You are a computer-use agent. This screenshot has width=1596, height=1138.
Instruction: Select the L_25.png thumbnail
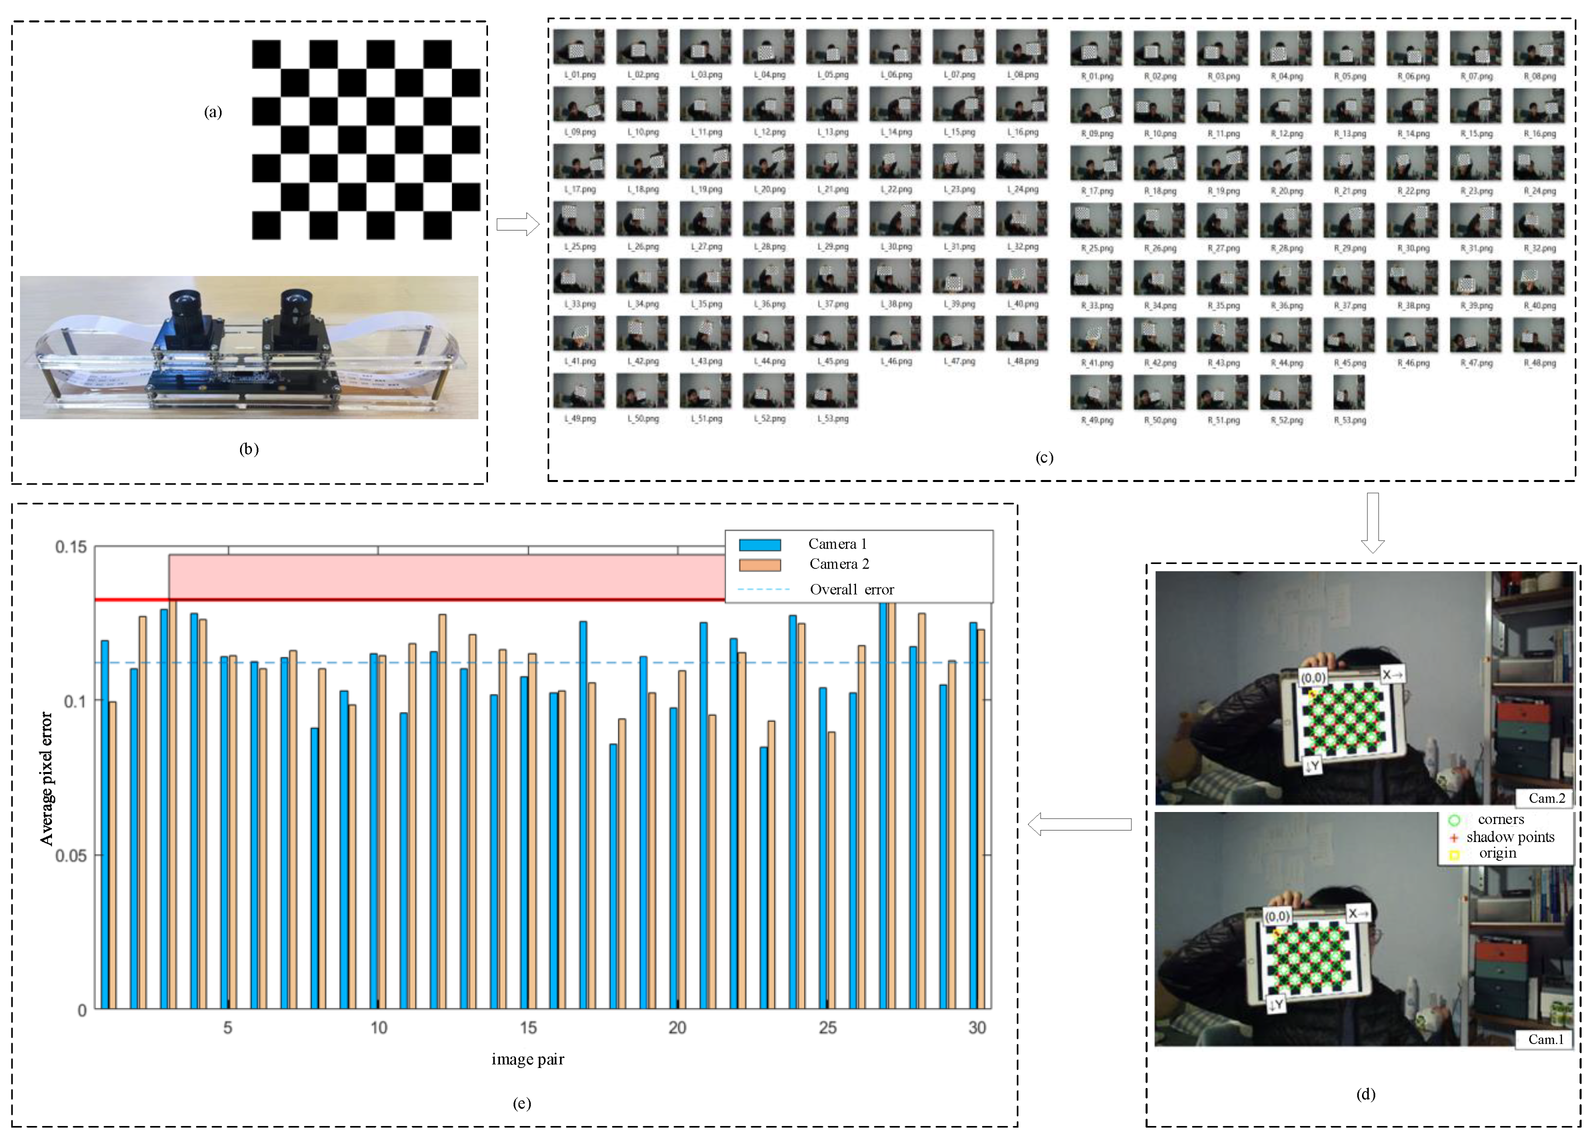578,219
